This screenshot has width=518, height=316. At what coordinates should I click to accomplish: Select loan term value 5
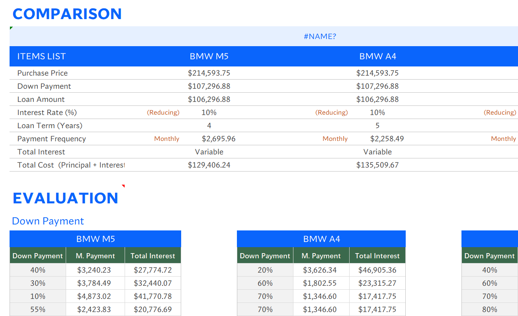tap(377, 125)
